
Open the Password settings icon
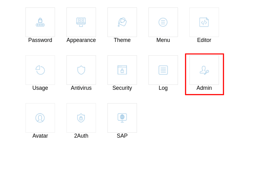(x=40, y=22)
